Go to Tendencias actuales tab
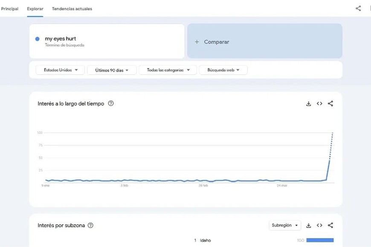The width and height of the screenshot is (371, 247). (72, 9)
